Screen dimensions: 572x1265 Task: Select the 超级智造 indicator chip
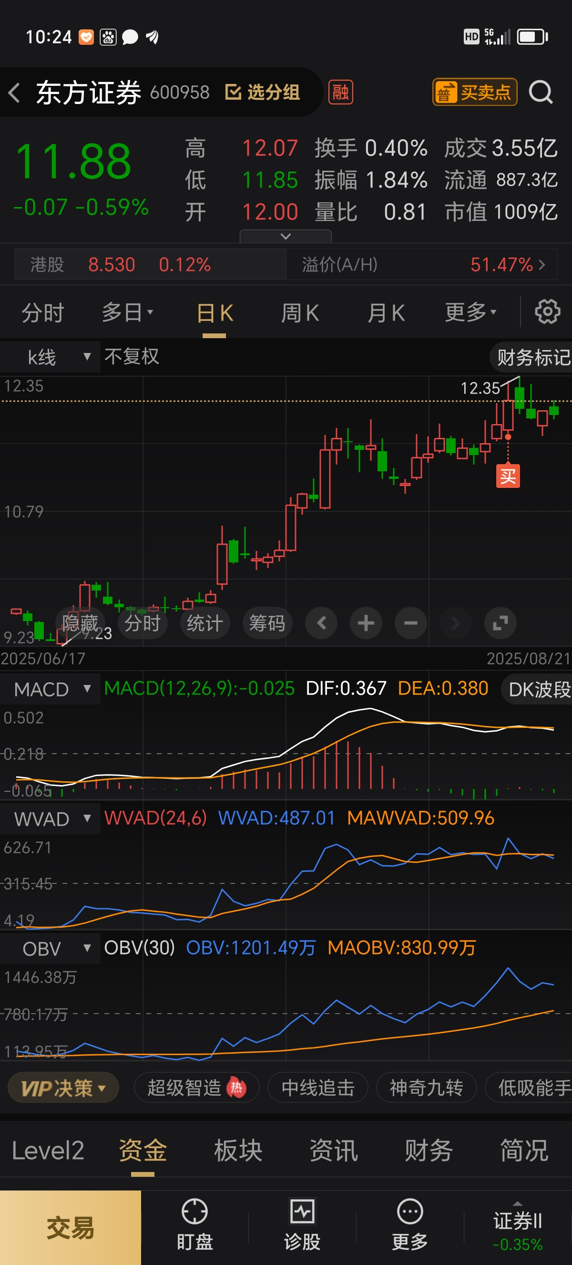coord(196,1088)
